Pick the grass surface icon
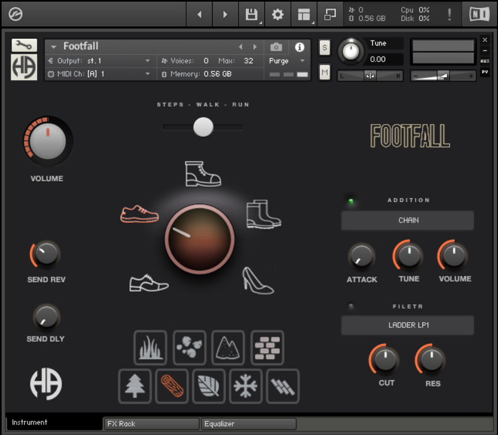The width and height of the screenshot is (498, 435). (x=150, y=348)
